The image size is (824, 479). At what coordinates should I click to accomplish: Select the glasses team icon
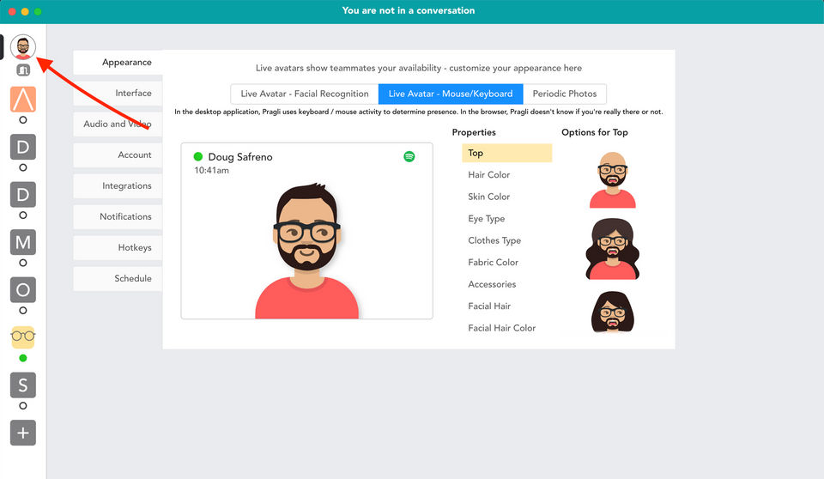(23, 337)
